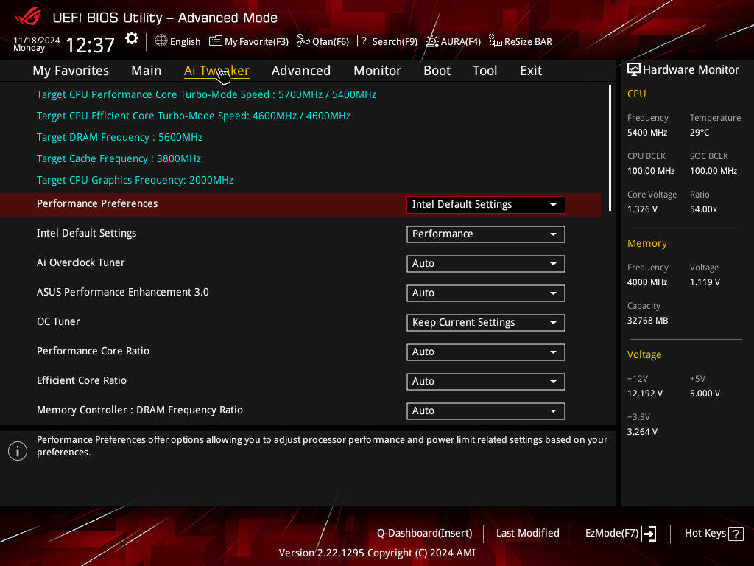754x566 pixels.
Task: Open the Monitor tab
Action: click(378, 71)
